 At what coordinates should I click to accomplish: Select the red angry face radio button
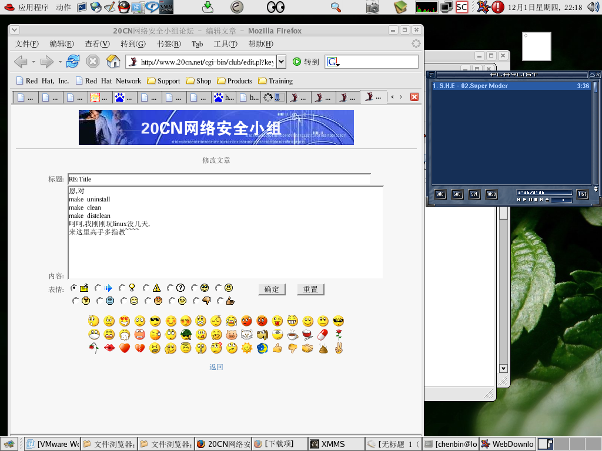(x=148, y=301)
